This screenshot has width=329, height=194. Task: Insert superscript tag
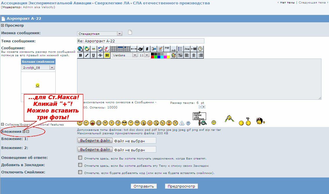coord(167,48)
